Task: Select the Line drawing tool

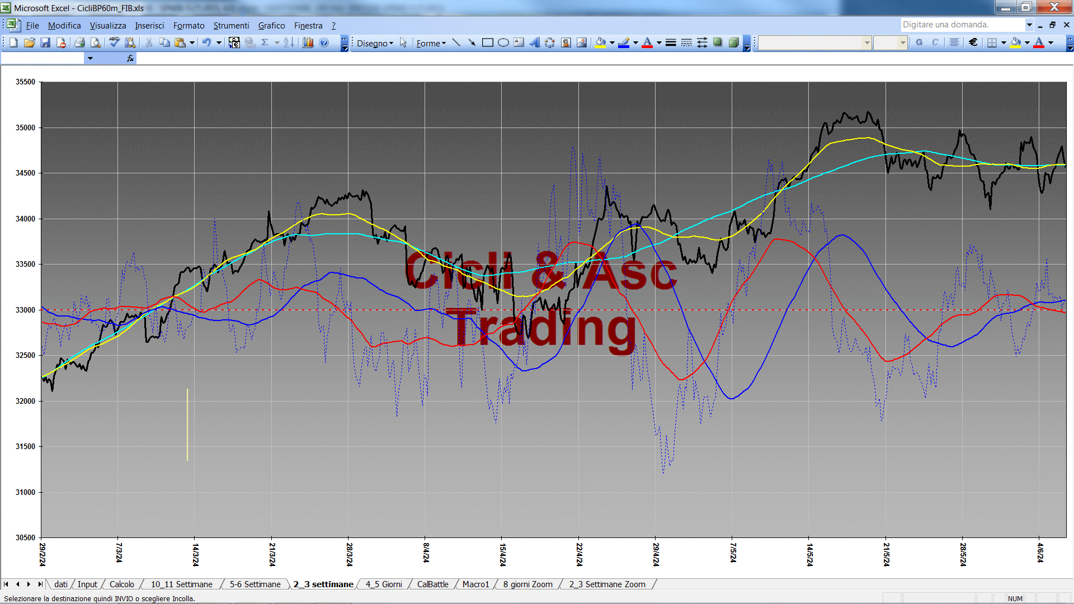Action: tap(456, 43)
